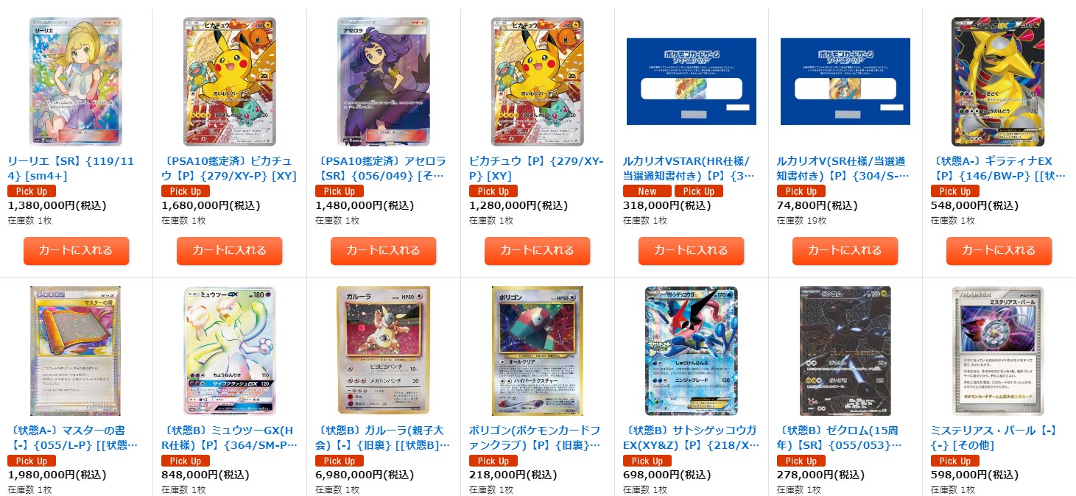Open the ミュウツーGX rainbow card image
Viewport: 1076px width, 496px height.
(230, 351)
